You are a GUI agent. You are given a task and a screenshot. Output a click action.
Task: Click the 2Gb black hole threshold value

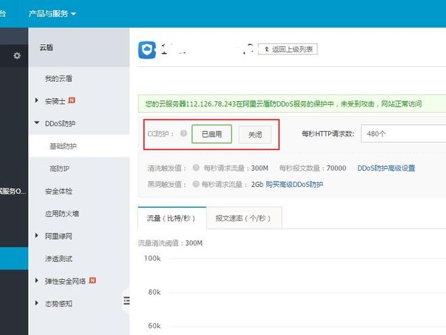coord(257,184)
